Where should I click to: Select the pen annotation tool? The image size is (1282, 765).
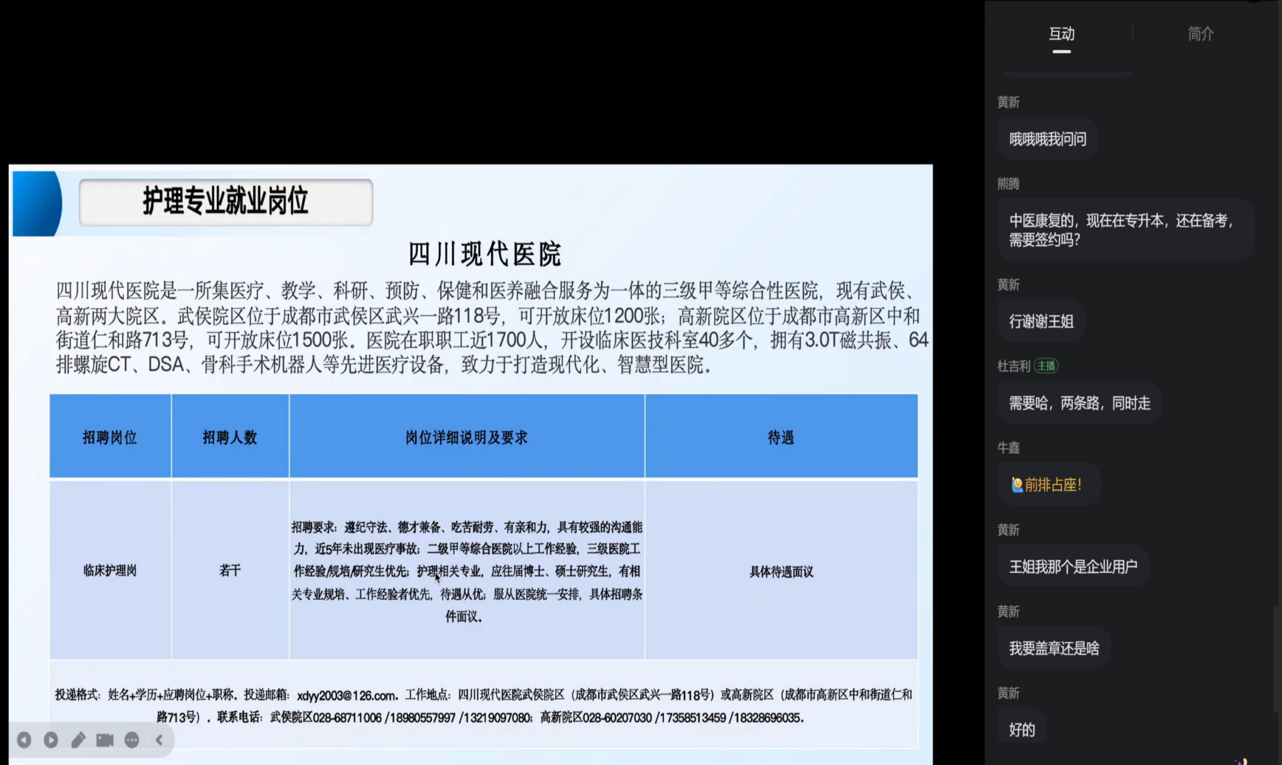pos(78,740)
